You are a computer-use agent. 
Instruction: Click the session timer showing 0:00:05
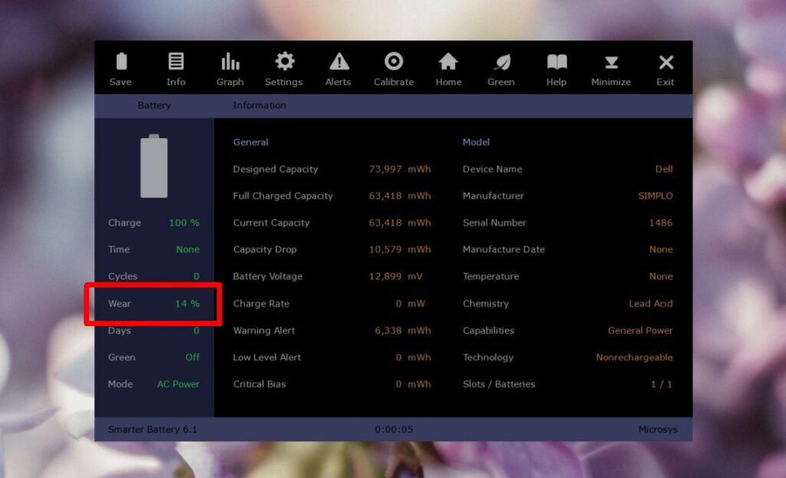pos(393,429)
